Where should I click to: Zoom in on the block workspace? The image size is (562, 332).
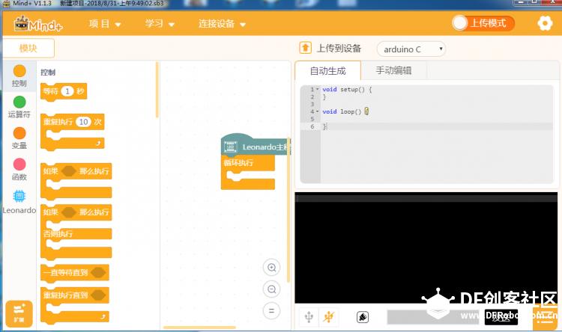(271, 268)
